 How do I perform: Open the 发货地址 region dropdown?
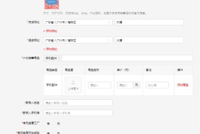pyautogui.click(x=78, y=22)
